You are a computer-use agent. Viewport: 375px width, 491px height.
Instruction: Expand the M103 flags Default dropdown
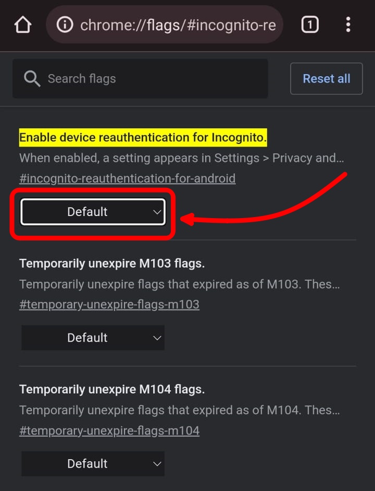click(93, 338)
